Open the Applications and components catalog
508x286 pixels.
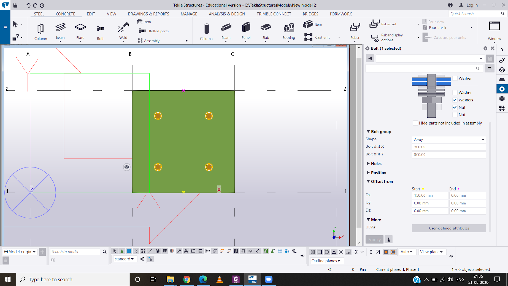coord(502,108)
